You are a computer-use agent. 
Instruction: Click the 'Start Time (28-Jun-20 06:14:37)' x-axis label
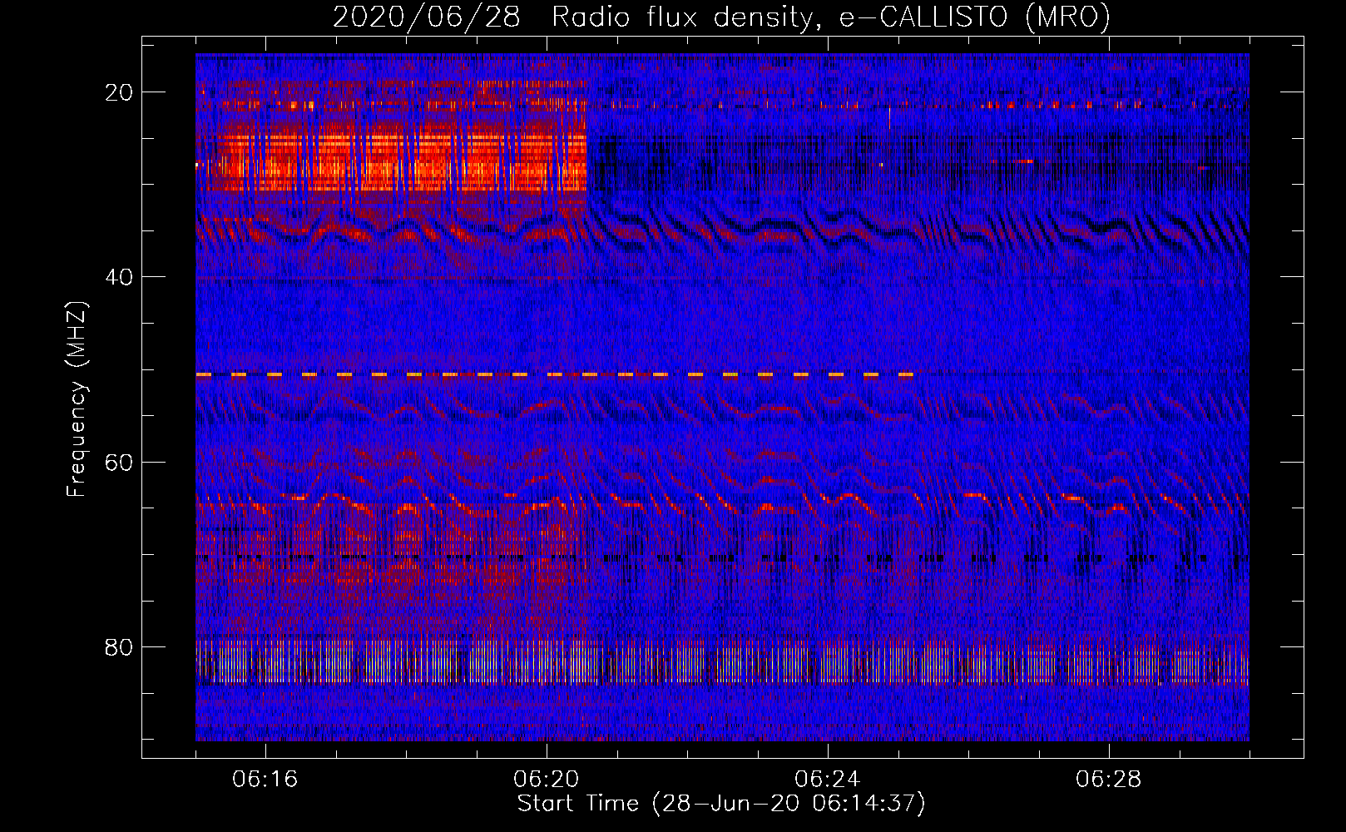721,804
